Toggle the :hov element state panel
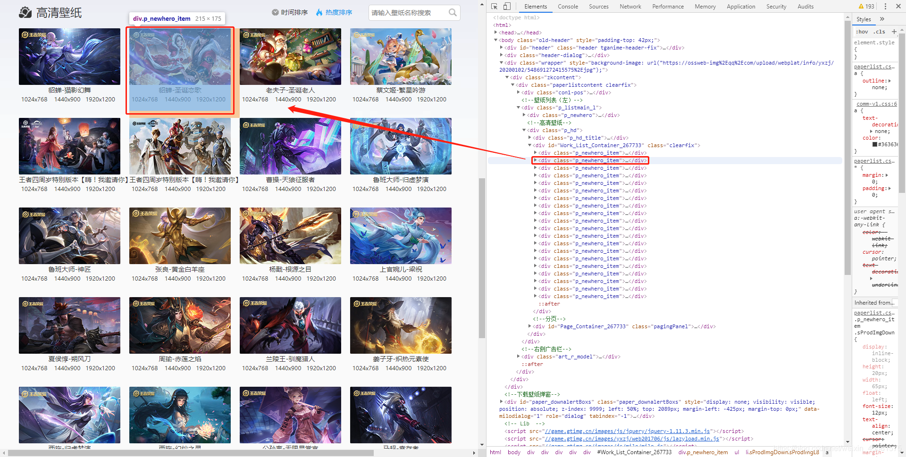906x457 pixels. (x=863, y=32)
